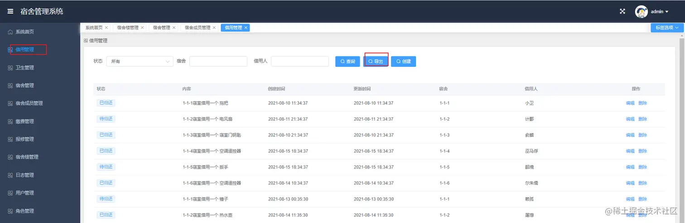Screen dimensions: 685x223
Task: Close the 宿舍管理 tab
Action: click(x=174, y=28)
